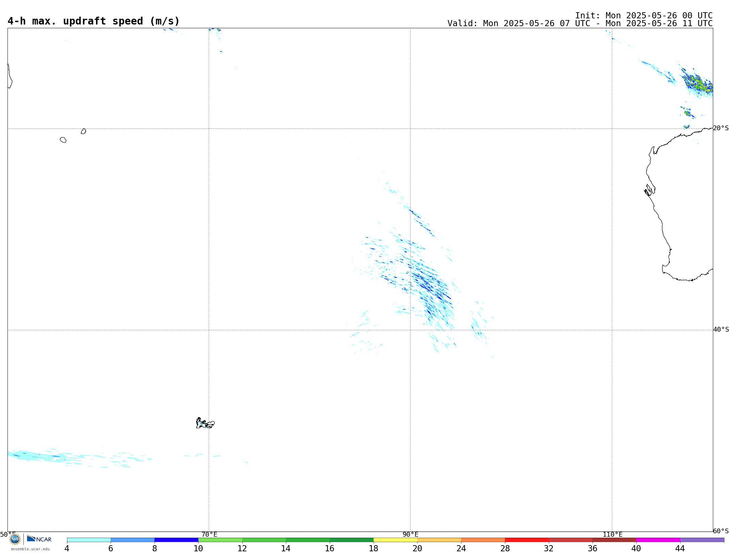This screenshot has width=735, height=553.
Task: Click the 'Init: Mon 2025-05-26 00 UTC' text
Action: point(644,16)
